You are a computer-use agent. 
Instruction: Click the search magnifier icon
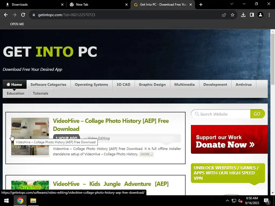pyautogui.click(x=197, y=114)
